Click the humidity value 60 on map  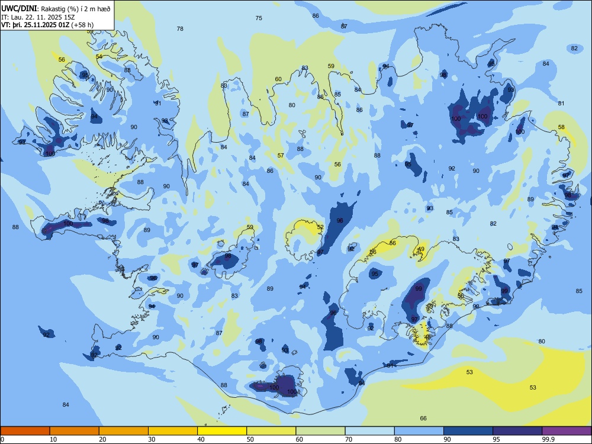click(x=278, y=79)
